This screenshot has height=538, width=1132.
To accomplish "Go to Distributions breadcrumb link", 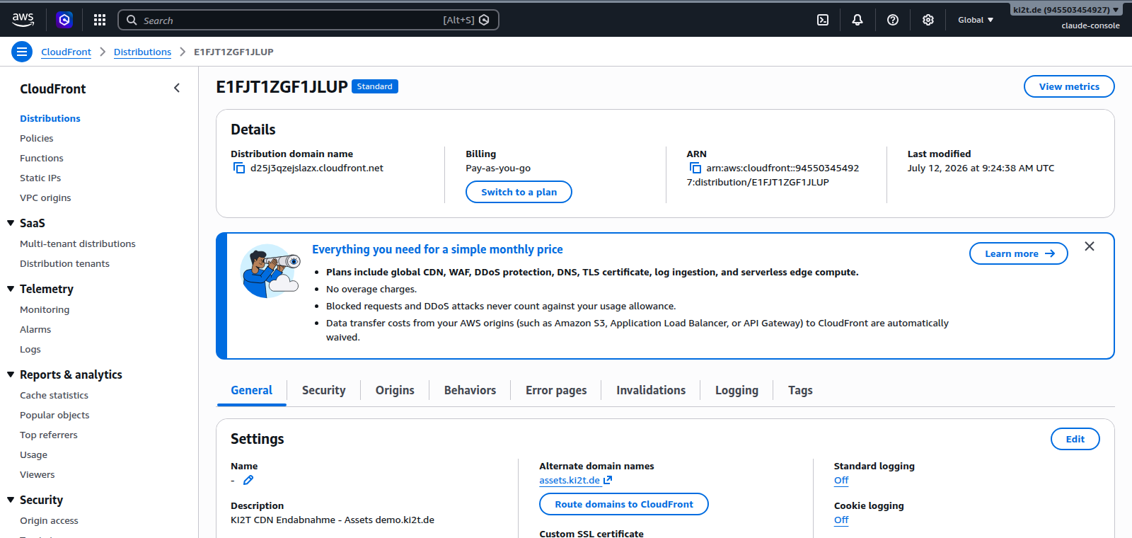I will click(x=142, y=52).
